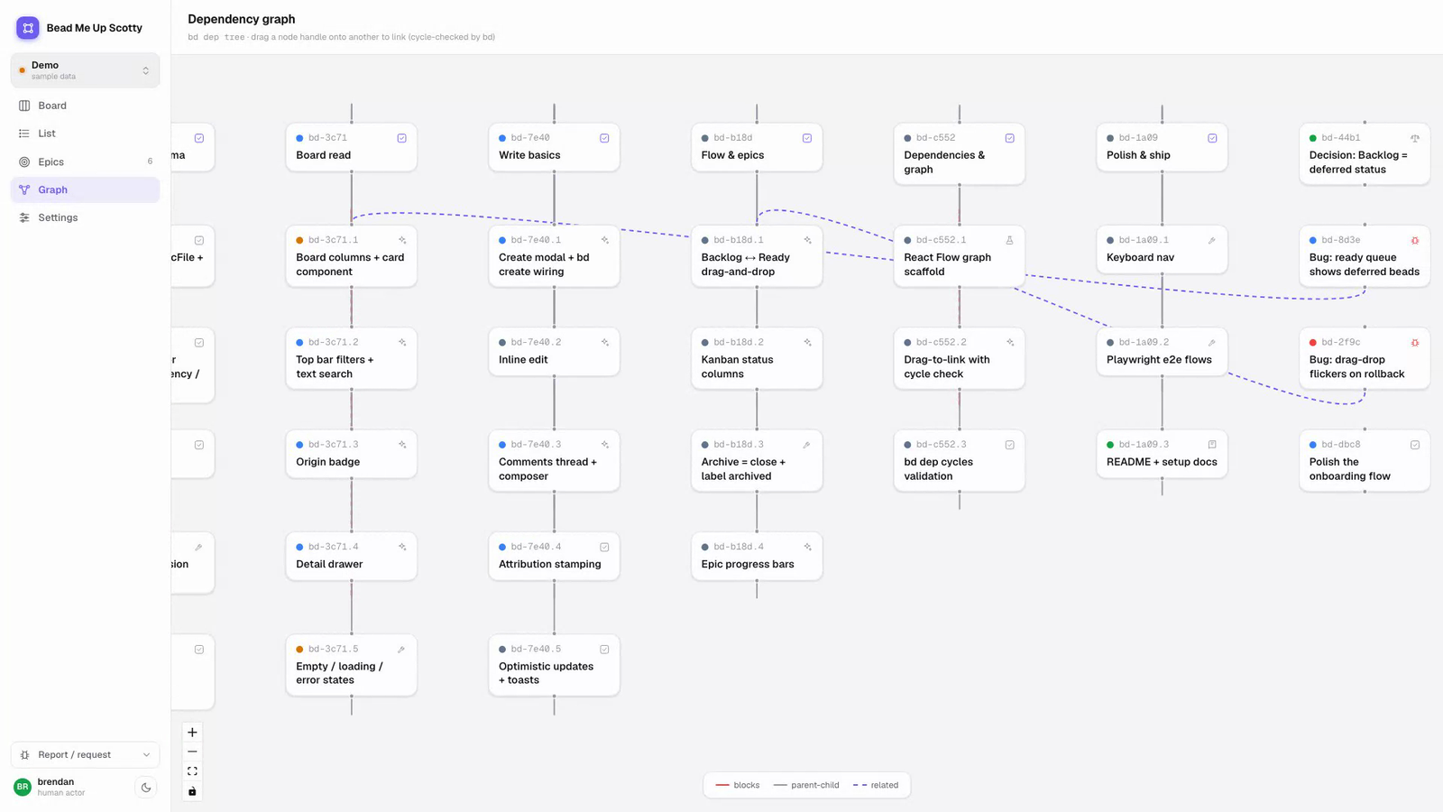Open the Detail drawer node
This screenshot has width=1443, height=812.
coord(352,556)
